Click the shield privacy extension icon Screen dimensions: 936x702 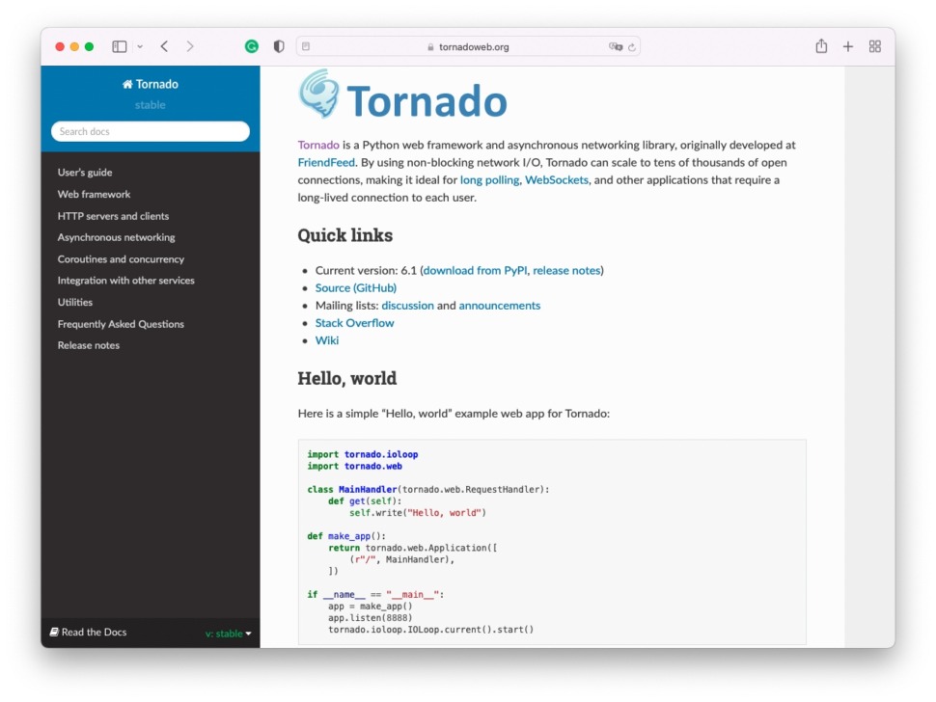click(x=277, y=45)
